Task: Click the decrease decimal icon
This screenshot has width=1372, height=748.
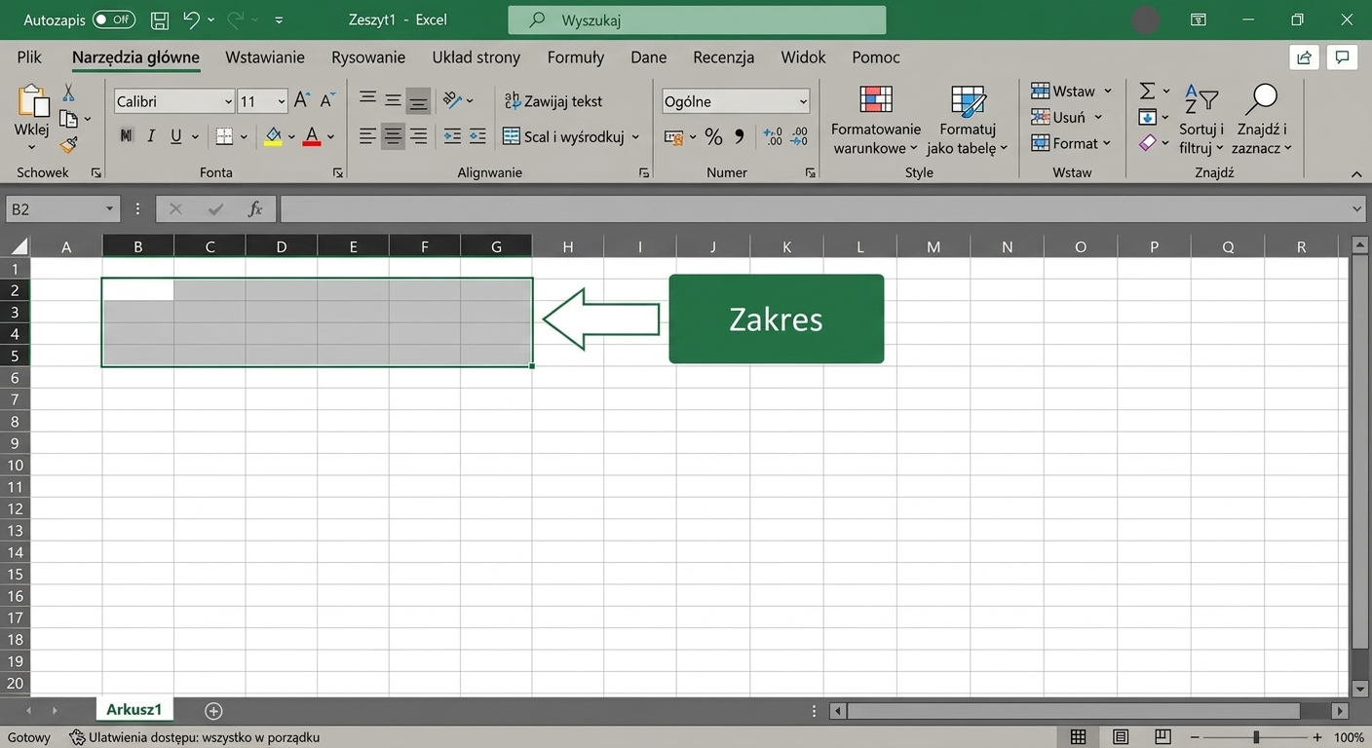Action: (x=800, y=137)
